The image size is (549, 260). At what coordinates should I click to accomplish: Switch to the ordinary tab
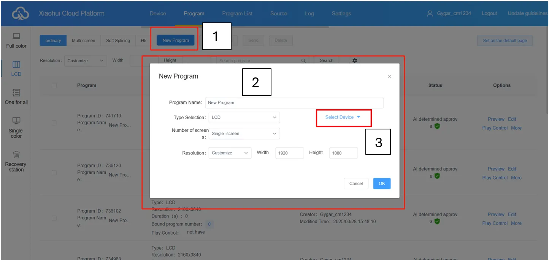(53, 41)
